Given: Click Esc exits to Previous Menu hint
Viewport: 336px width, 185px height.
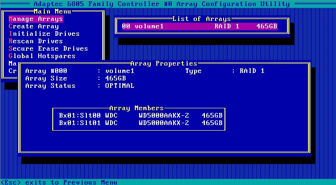Looking at the screenshot, I should point(59,182).
